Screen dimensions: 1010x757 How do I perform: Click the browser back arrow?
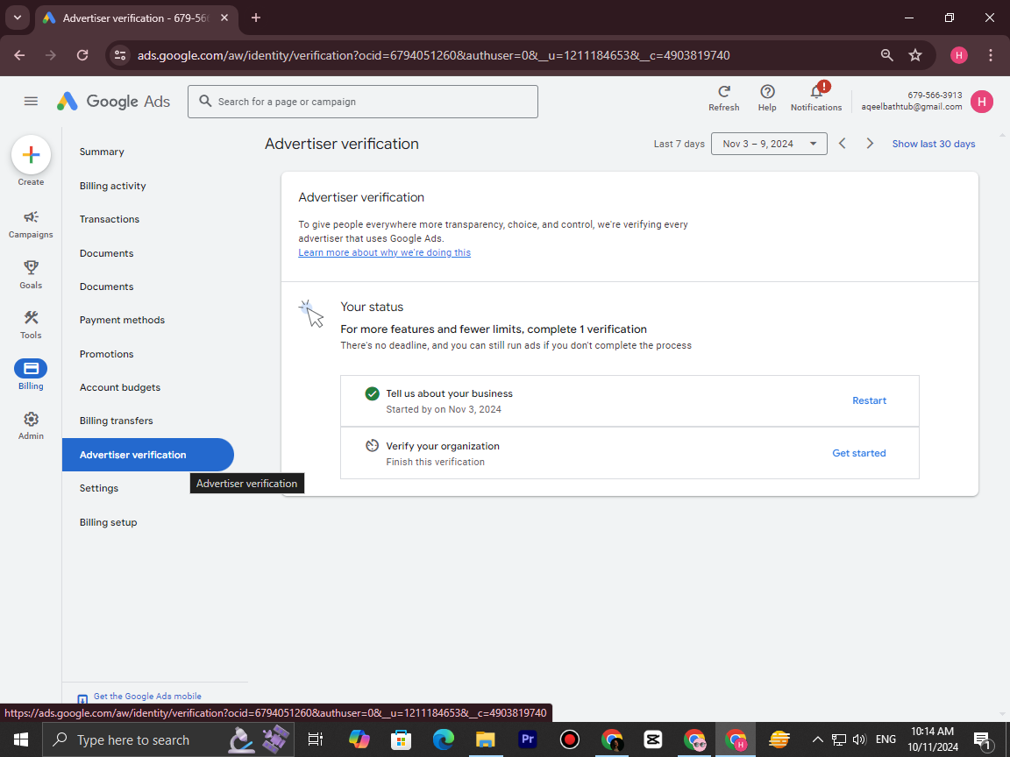click(19, 55)
